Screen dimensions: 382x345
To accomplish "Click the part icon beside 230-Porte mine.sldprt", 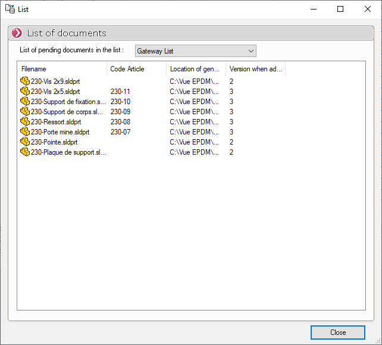I will [x=24, y=131].
